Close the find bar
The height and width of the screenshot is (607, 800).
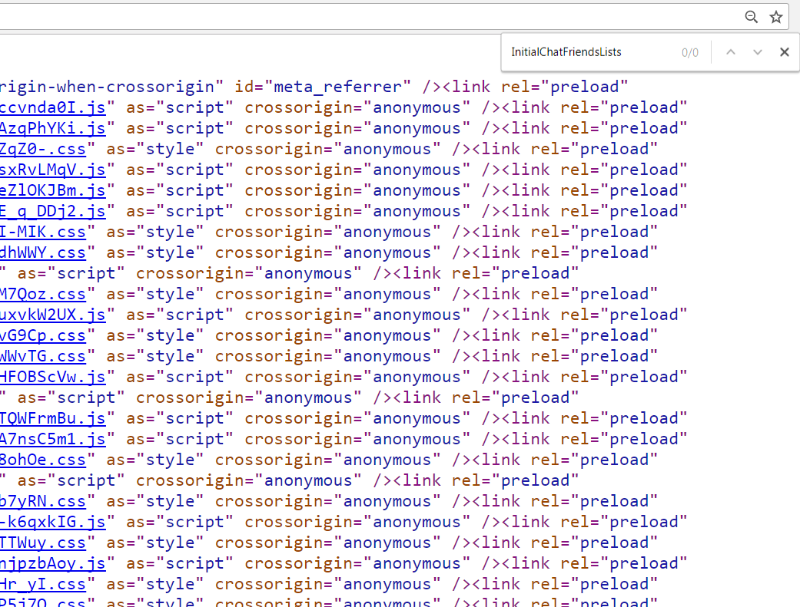pyautogui.click(x=784, y=52)
